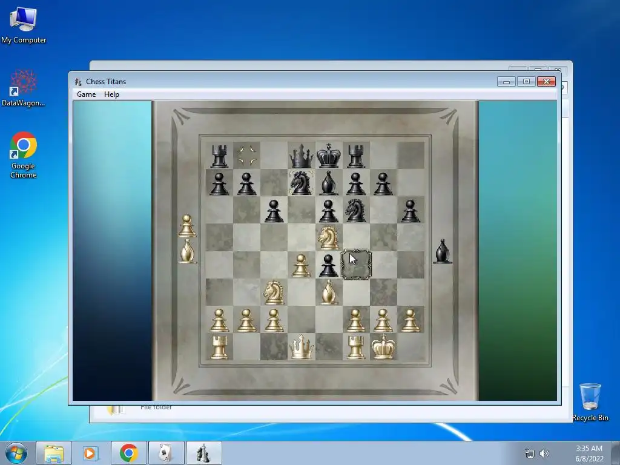Screen dimensions: 620x465
Task: Click the white rook on a1
Action: (x=219, y=347)
